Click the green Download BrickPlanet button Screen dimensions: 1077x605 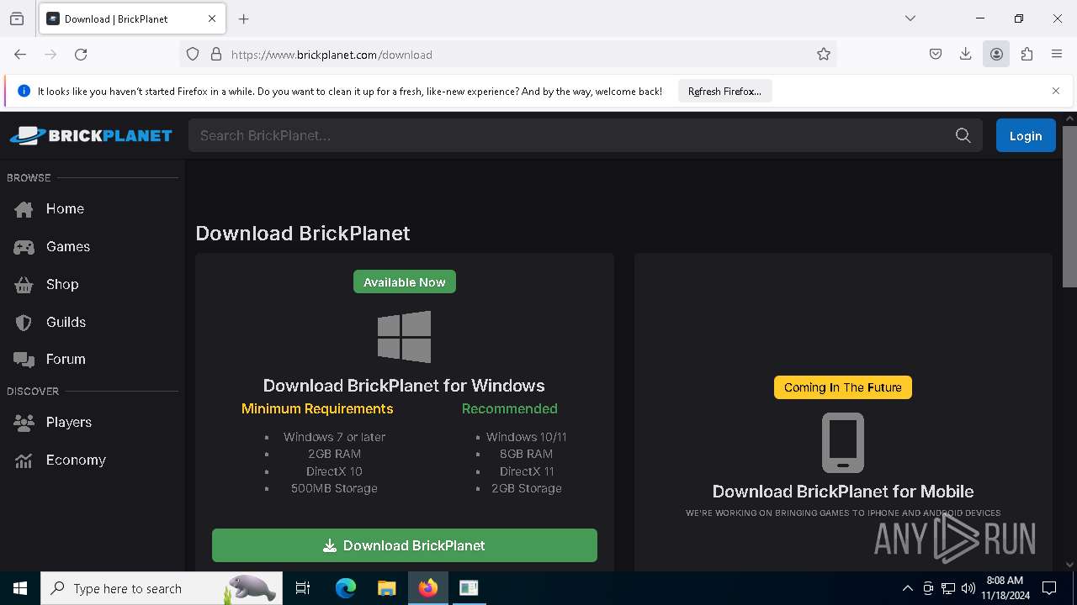[x=405, y=545]
